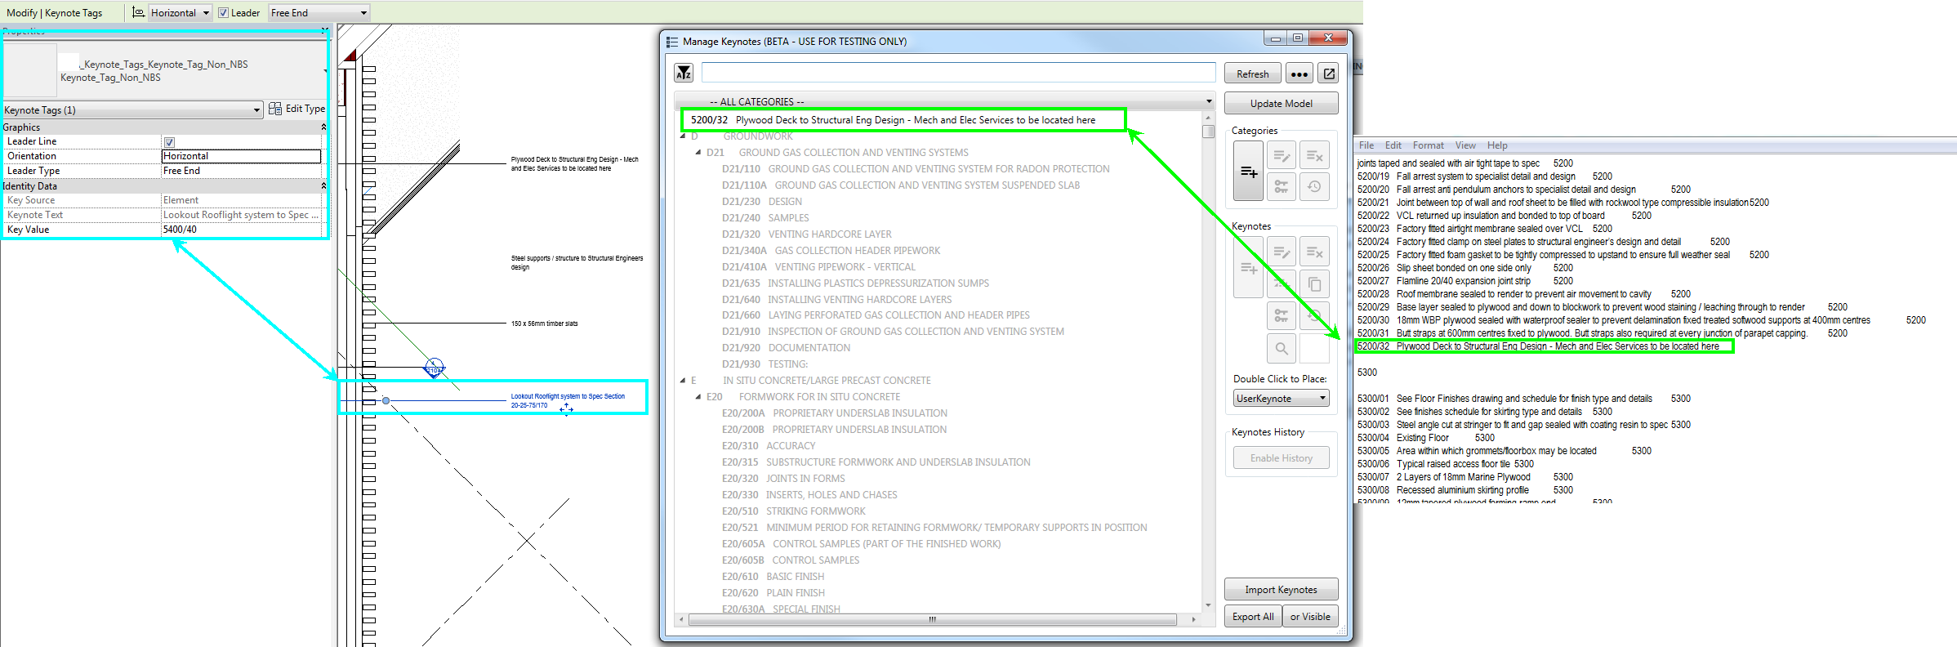Collapse the D GROUNDWORK tree node
The width and height of the screenshot is (1957, 647).
click(x=683, y=136)
